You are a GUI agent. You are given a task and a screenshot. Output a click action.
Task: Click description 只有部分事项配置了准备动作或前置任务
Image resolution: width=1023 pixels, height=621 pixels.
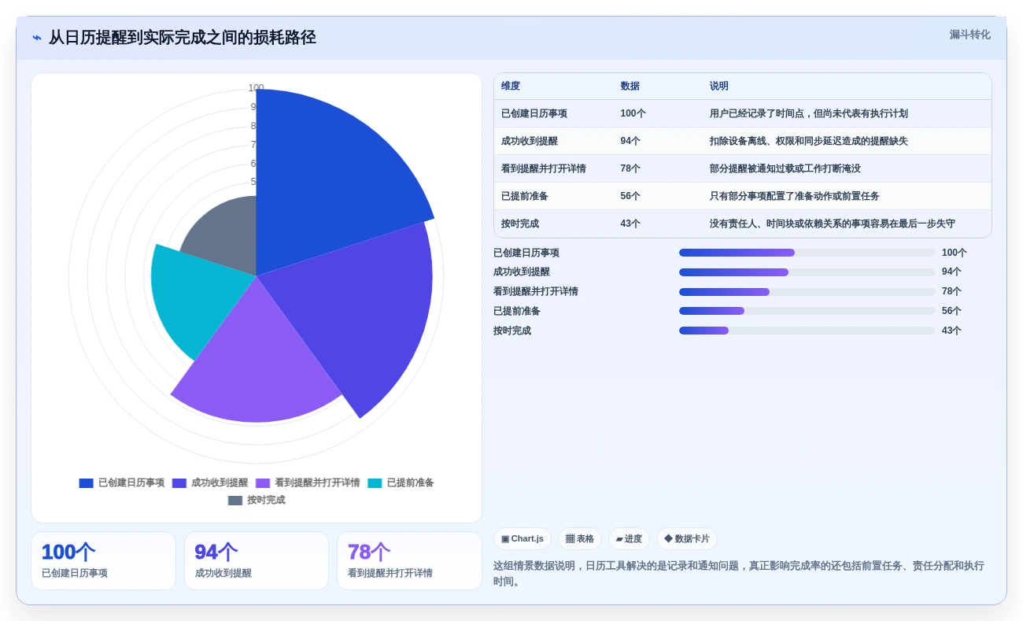click(795, 196)
